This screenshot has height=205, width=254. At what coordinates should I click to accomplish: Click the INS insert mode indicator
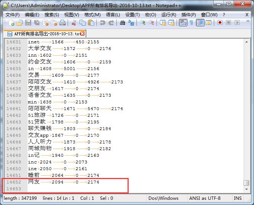click(238, 198)
